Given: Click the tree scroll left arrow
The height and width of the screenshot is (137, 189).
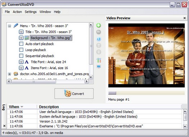Looking at the screenshot, I should 9,82.
